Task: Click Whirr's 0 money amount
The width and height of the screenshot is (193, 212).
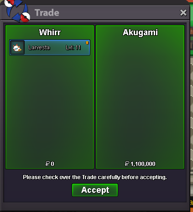Action: [52, 164]
